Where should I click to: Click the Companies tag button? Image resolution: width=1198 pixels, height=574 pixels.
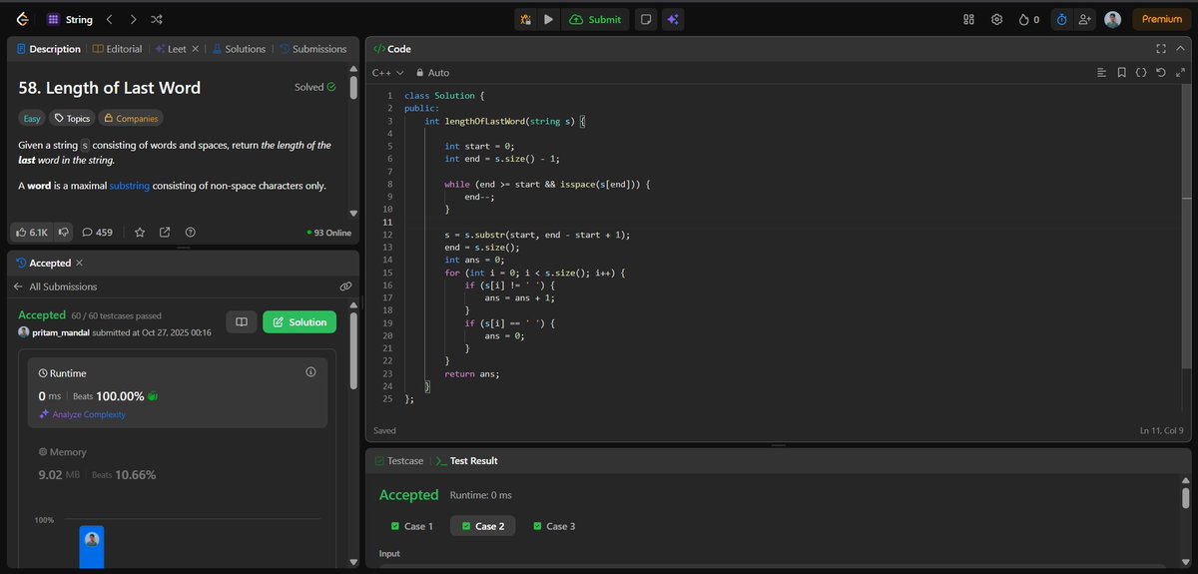(131, 118)
